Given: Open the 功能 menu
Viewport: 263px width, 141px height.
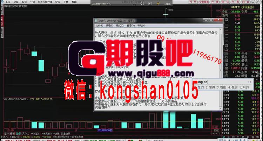Looking at the screenshot, I should 16,2.
